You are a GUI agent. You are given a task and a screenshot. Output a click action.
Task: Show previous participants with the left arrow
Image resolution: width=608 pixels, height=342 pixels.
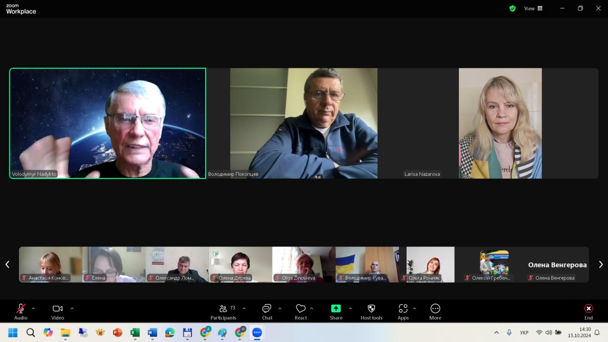click(x=7, y=265)
